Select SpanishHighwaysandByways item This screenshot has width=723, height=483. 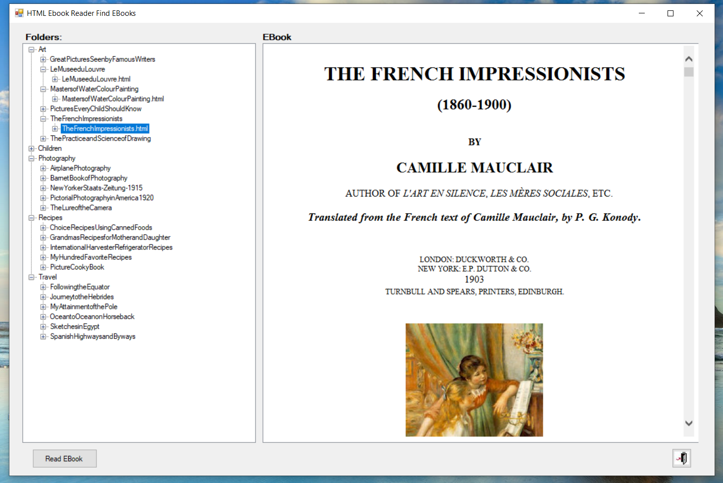click(x=93, y=337)
